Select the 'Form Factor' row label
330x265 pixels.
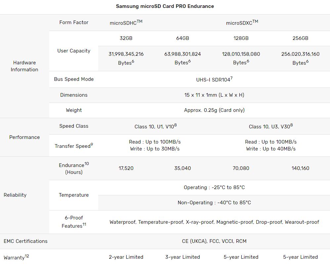coord(74,22)
